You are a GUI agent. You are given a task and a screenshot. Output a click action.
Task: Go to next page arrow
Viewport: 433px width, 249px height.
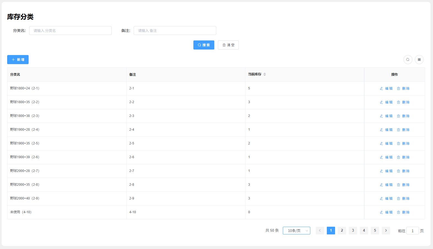[x=386, y=231]
